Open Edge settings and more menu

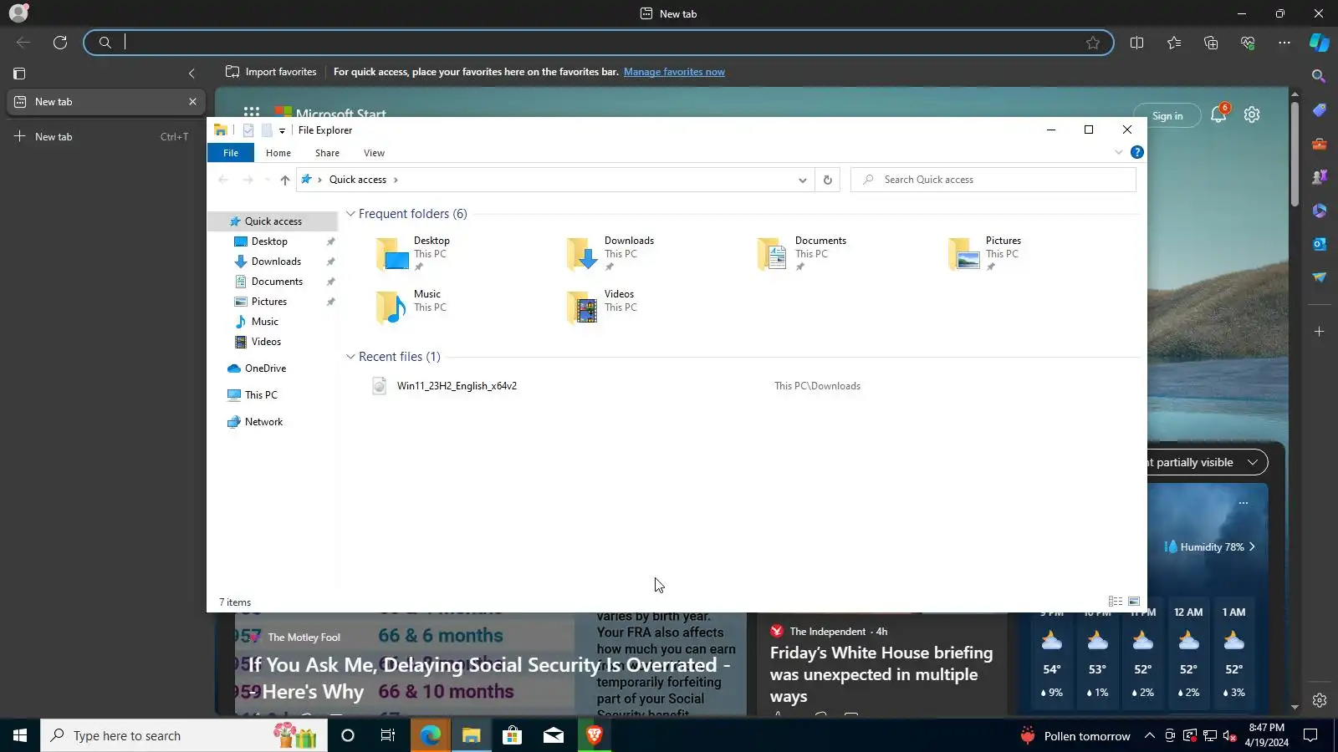pyautogui.click(x=1284, y=43)
